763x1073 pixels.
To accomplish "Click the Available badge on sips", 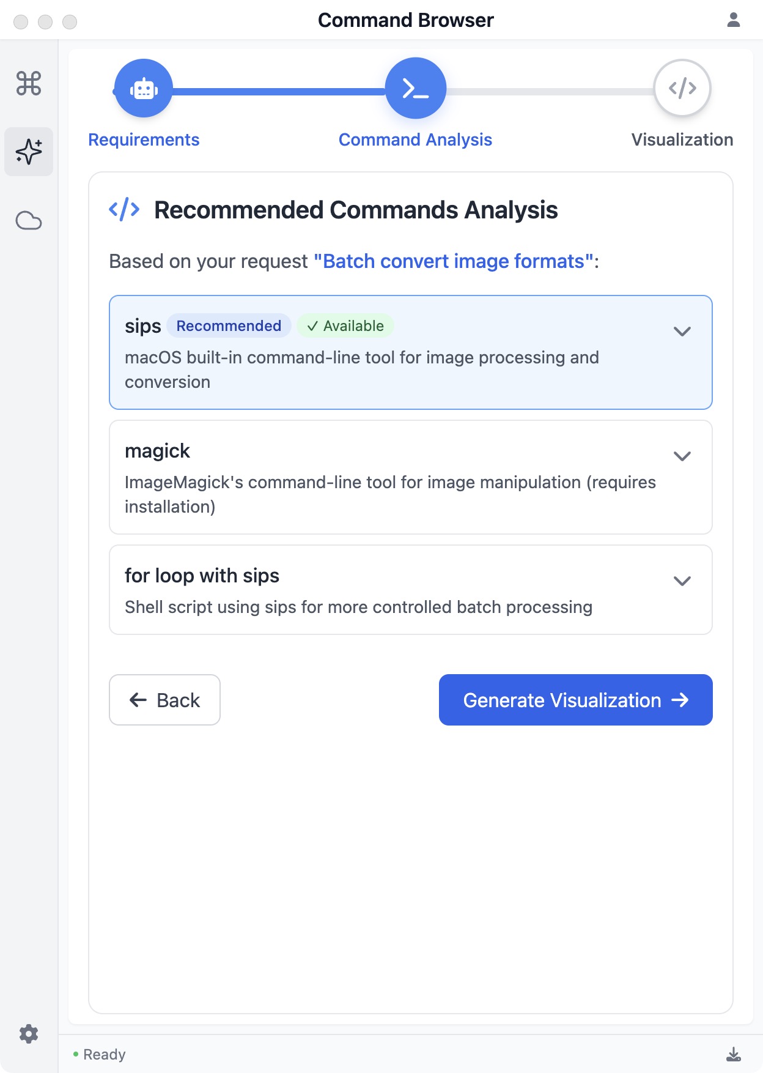I will 345,325.
